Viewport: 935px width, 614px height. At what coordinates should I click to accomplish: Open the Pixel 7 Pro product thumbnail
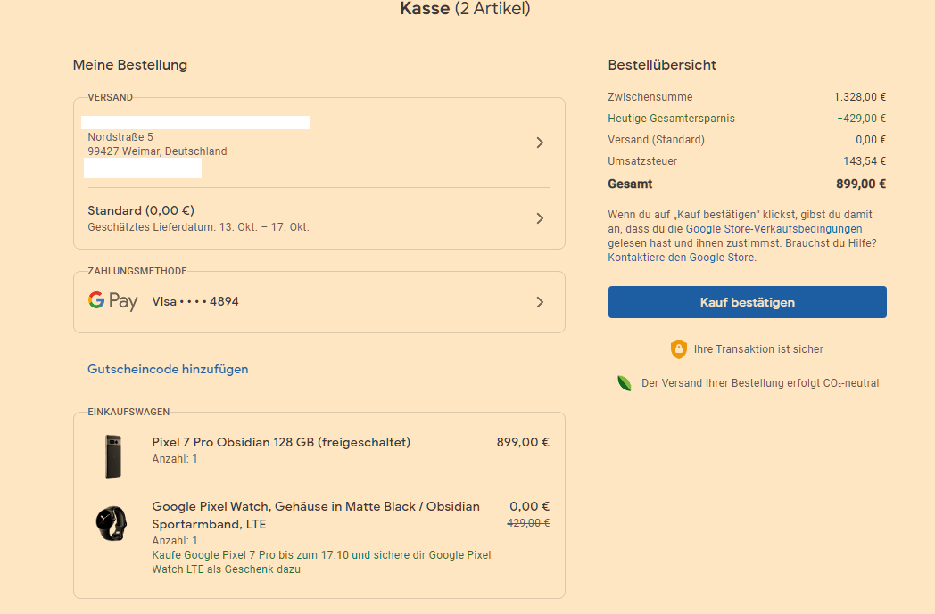[x=113, y=456]
